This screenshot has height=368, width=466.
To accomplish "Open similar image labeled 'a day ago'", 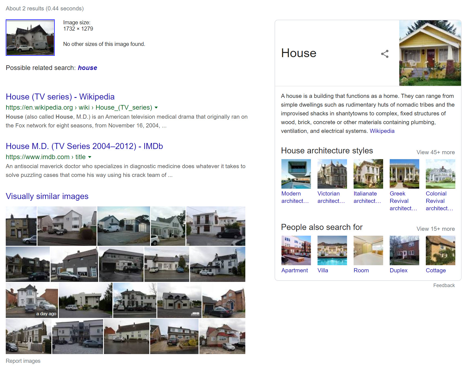I will 32,300.
